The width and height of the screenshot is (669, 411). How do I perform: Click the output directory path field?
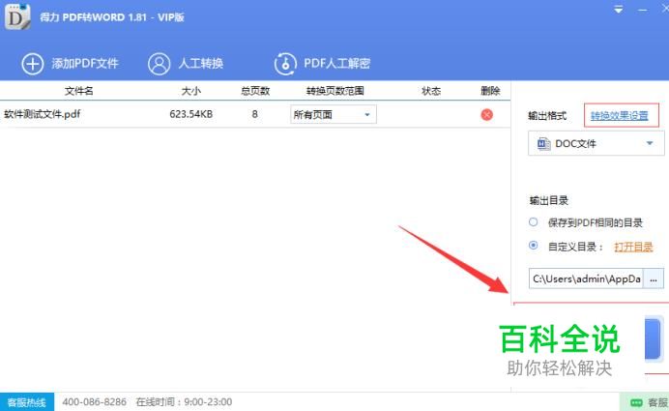586,279
